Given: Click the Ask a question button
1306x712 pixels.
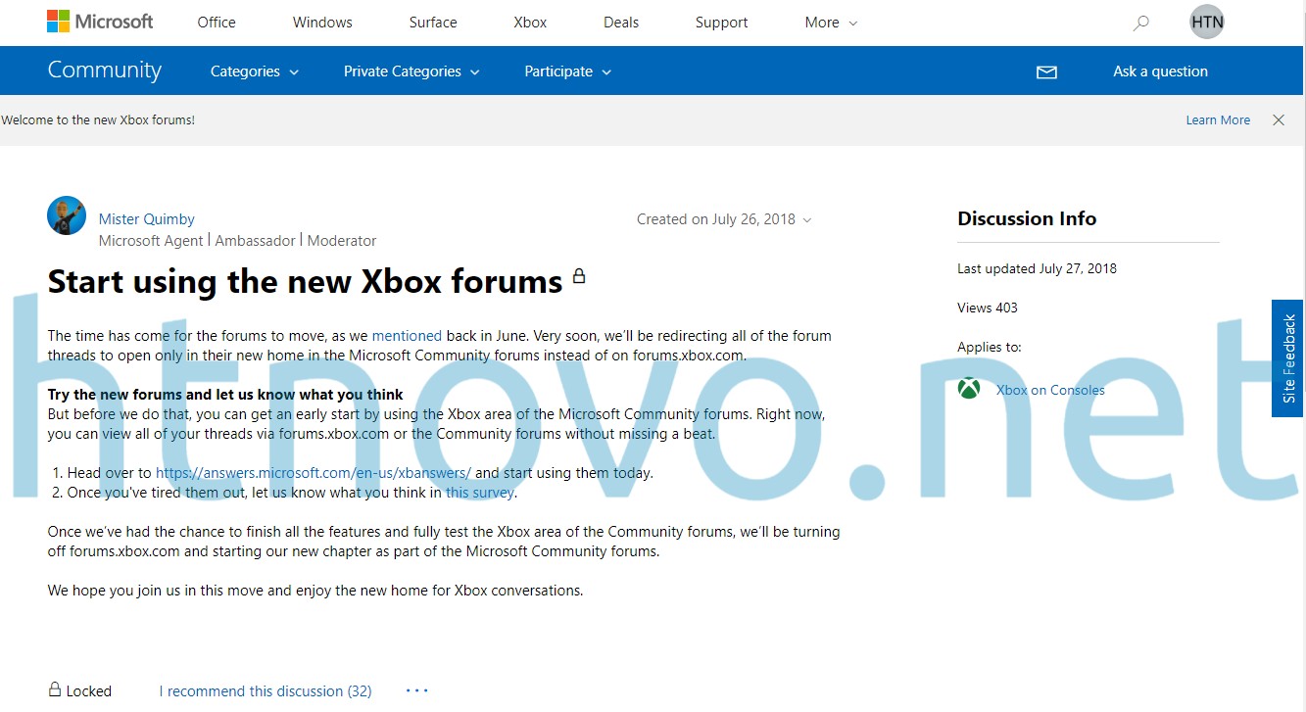Looking at the screenshot, I should point(1160,71).
